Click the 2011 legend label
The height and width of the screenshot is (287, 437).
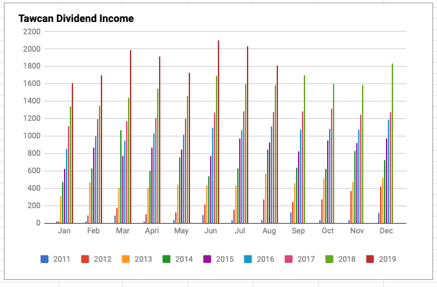pos(61,259)
